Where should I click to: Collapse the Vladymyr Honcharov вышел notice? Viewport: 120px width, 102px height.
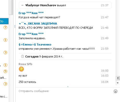coord(22,5)
